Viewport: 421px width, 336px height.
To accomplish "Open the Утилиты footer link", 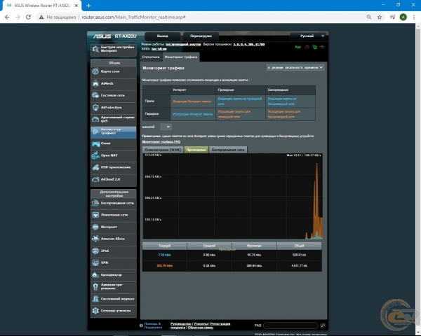I will 201,323.
